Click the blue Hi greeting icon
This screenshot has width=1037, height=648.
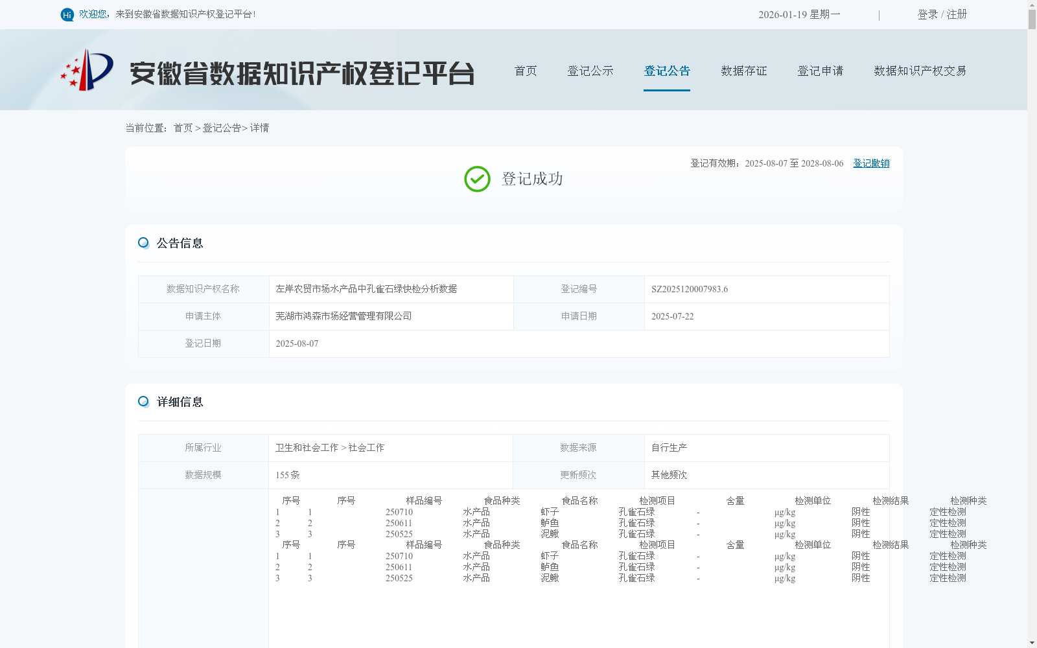tap(67, 14)
